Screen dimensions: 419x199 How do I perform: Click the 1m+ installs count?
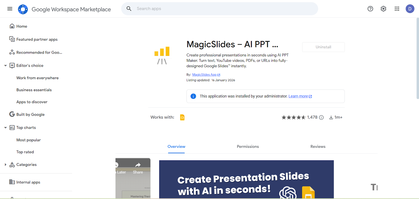pyautogui.click(x=338, y=118)
